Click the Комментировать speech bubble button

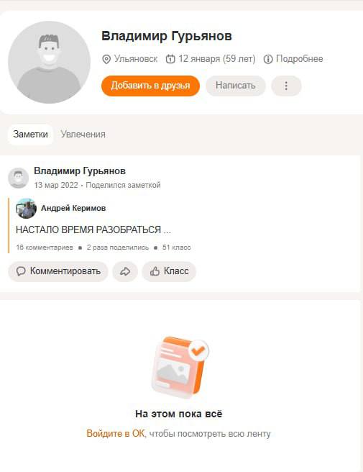[x=58, y=271]
